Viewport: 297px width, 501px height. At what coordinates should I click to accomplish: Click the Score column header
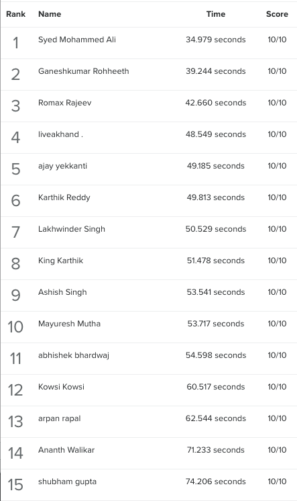point(277,14)
